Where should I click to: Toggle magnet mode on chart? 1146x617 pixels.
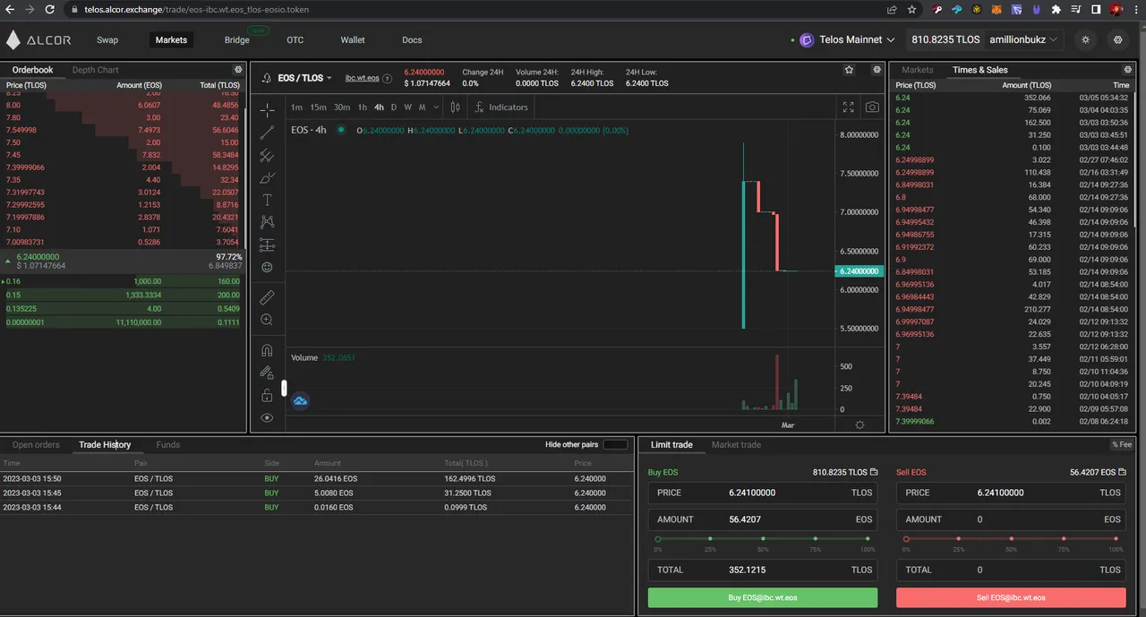(267, 350)
